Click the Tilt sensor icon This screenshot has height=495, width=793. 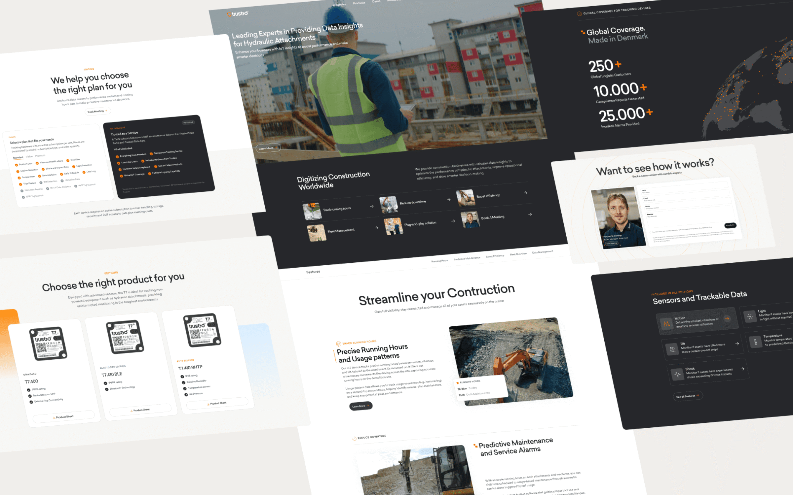coord(672,349)
